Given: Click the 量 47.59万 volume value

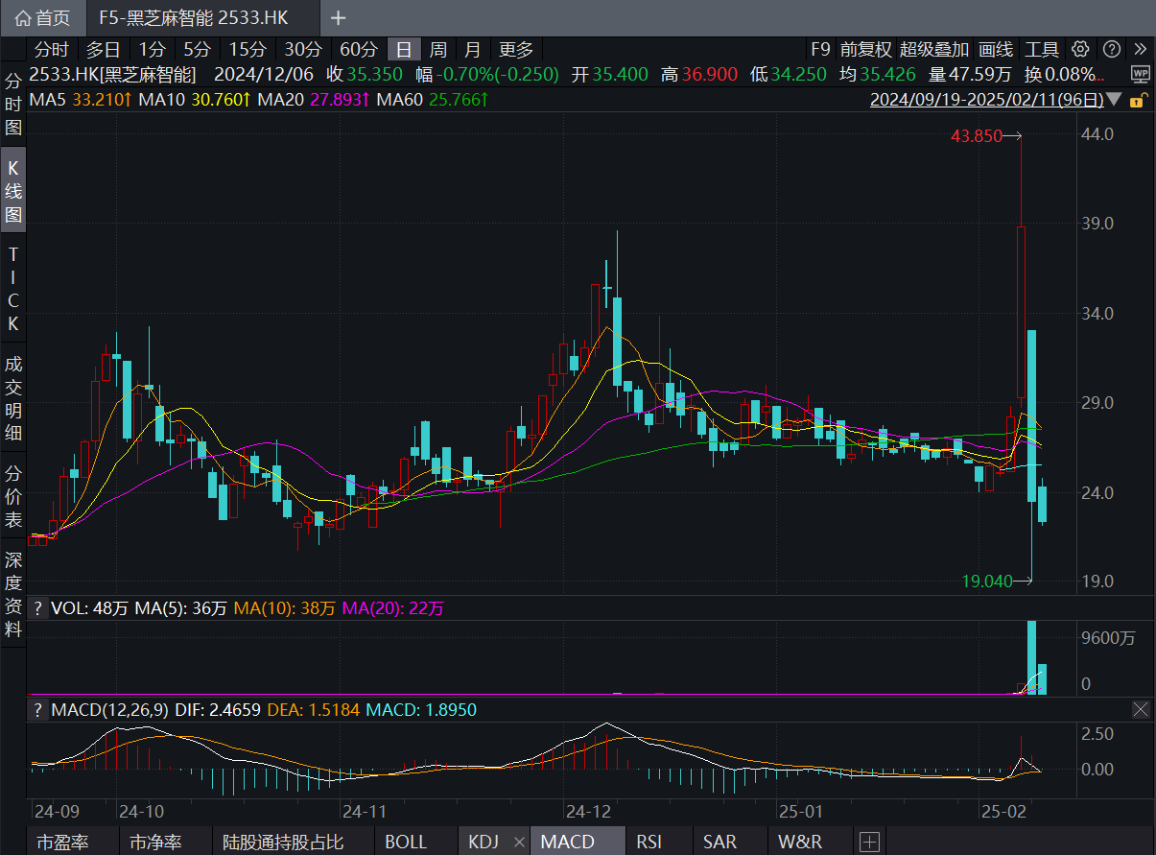Looking at the screenshot, I should 970,75.
